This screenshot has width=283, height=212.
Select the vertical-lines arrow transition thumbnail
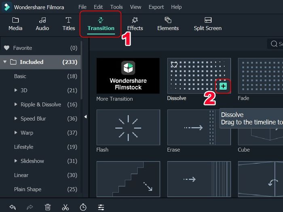[199, 179]
